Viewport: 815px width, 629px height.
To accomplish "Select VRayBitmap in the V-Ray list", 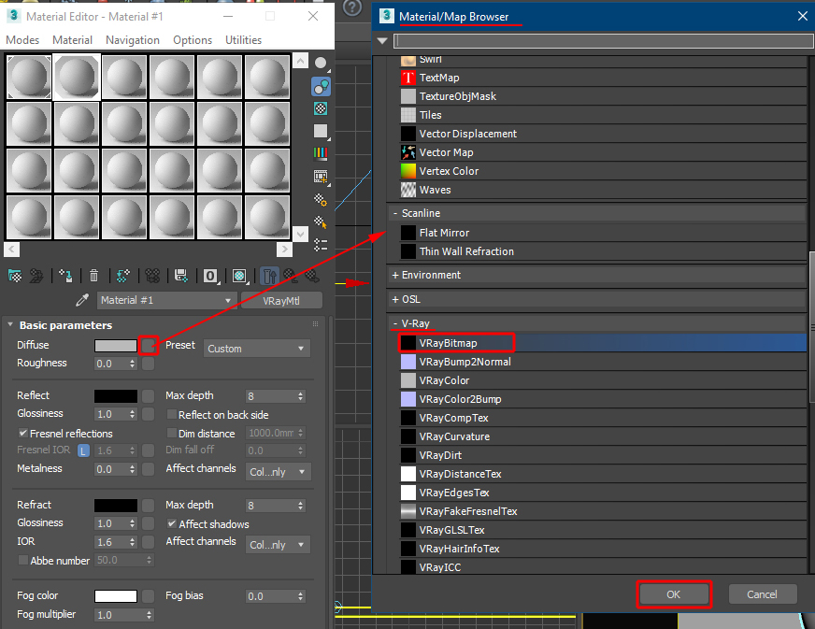I will click(602, 343).
